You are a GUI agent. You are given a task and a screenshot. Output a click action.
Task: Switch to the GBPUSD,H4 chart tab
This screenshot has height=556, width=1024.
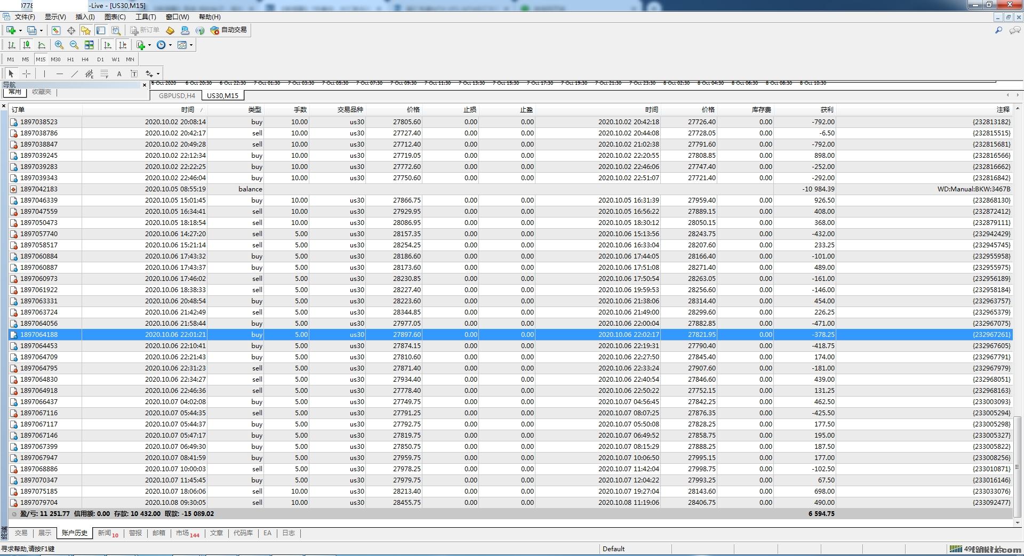pos(177,96)
